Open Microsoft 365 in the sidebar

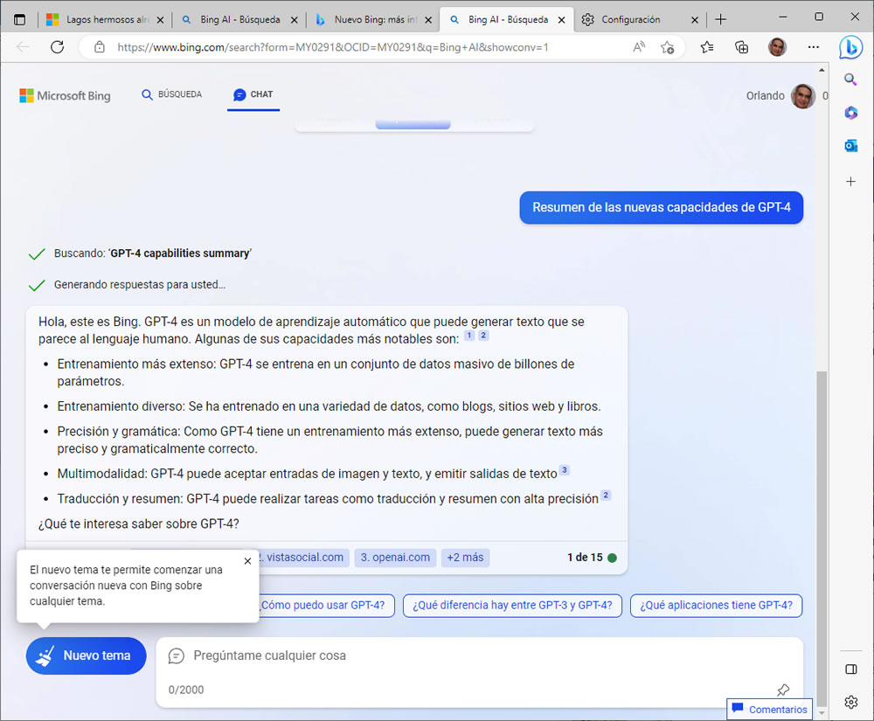(850, 113)
